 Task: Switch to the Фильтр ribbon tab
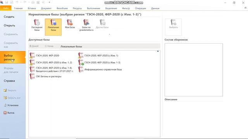126,8
